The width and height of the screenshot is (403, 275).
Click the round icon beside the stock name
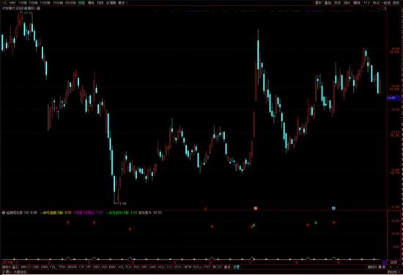(x=38, y=9)
